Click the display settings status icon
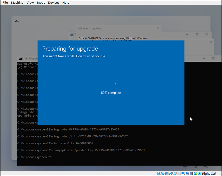Viewport: 222px width, 176px height. (183, 173)
